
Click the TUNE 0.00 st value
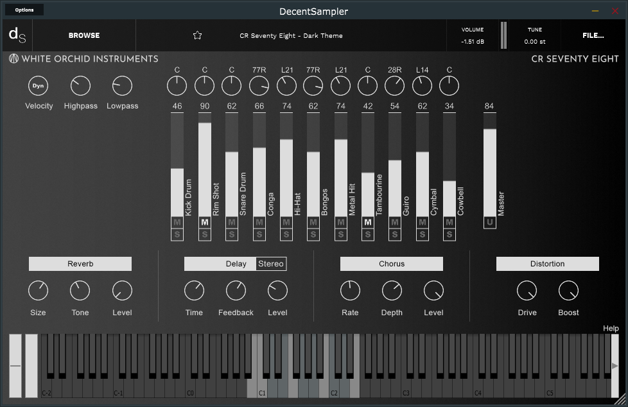tap(535, 41)
